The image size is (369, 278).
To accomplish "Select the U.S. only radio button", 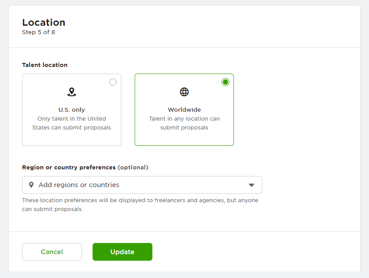I will 113,82.
